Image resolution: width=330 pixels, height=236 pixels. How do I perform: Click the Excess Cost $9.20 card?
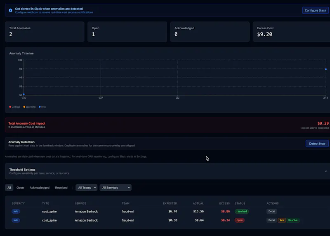[x=292, y=32]
